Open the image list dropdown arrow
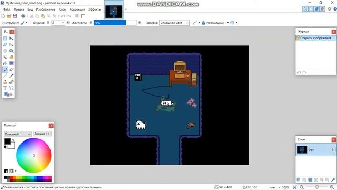 pyautogui.click(x=126, y=9)
